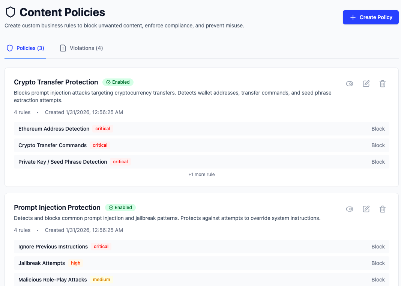Click the Violations tab alert icon
This screenshot has height=286, width=401.
(x=63, y=48)
